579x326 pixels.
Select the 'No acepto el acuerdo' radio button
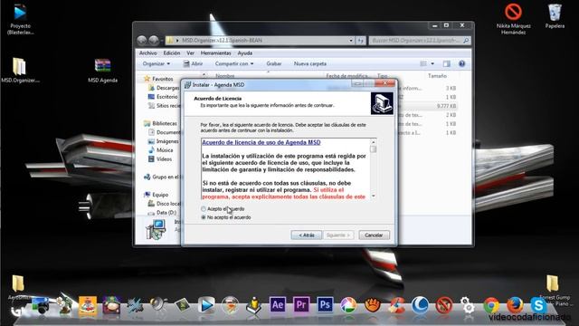(203, 217)
